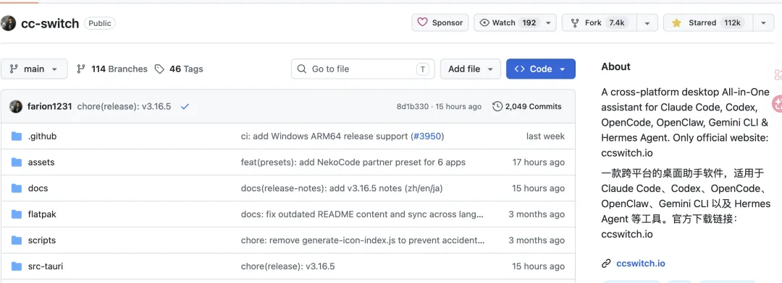Click the assets folder icon
The height and width of the screenshot is (283, 782).
17,162
